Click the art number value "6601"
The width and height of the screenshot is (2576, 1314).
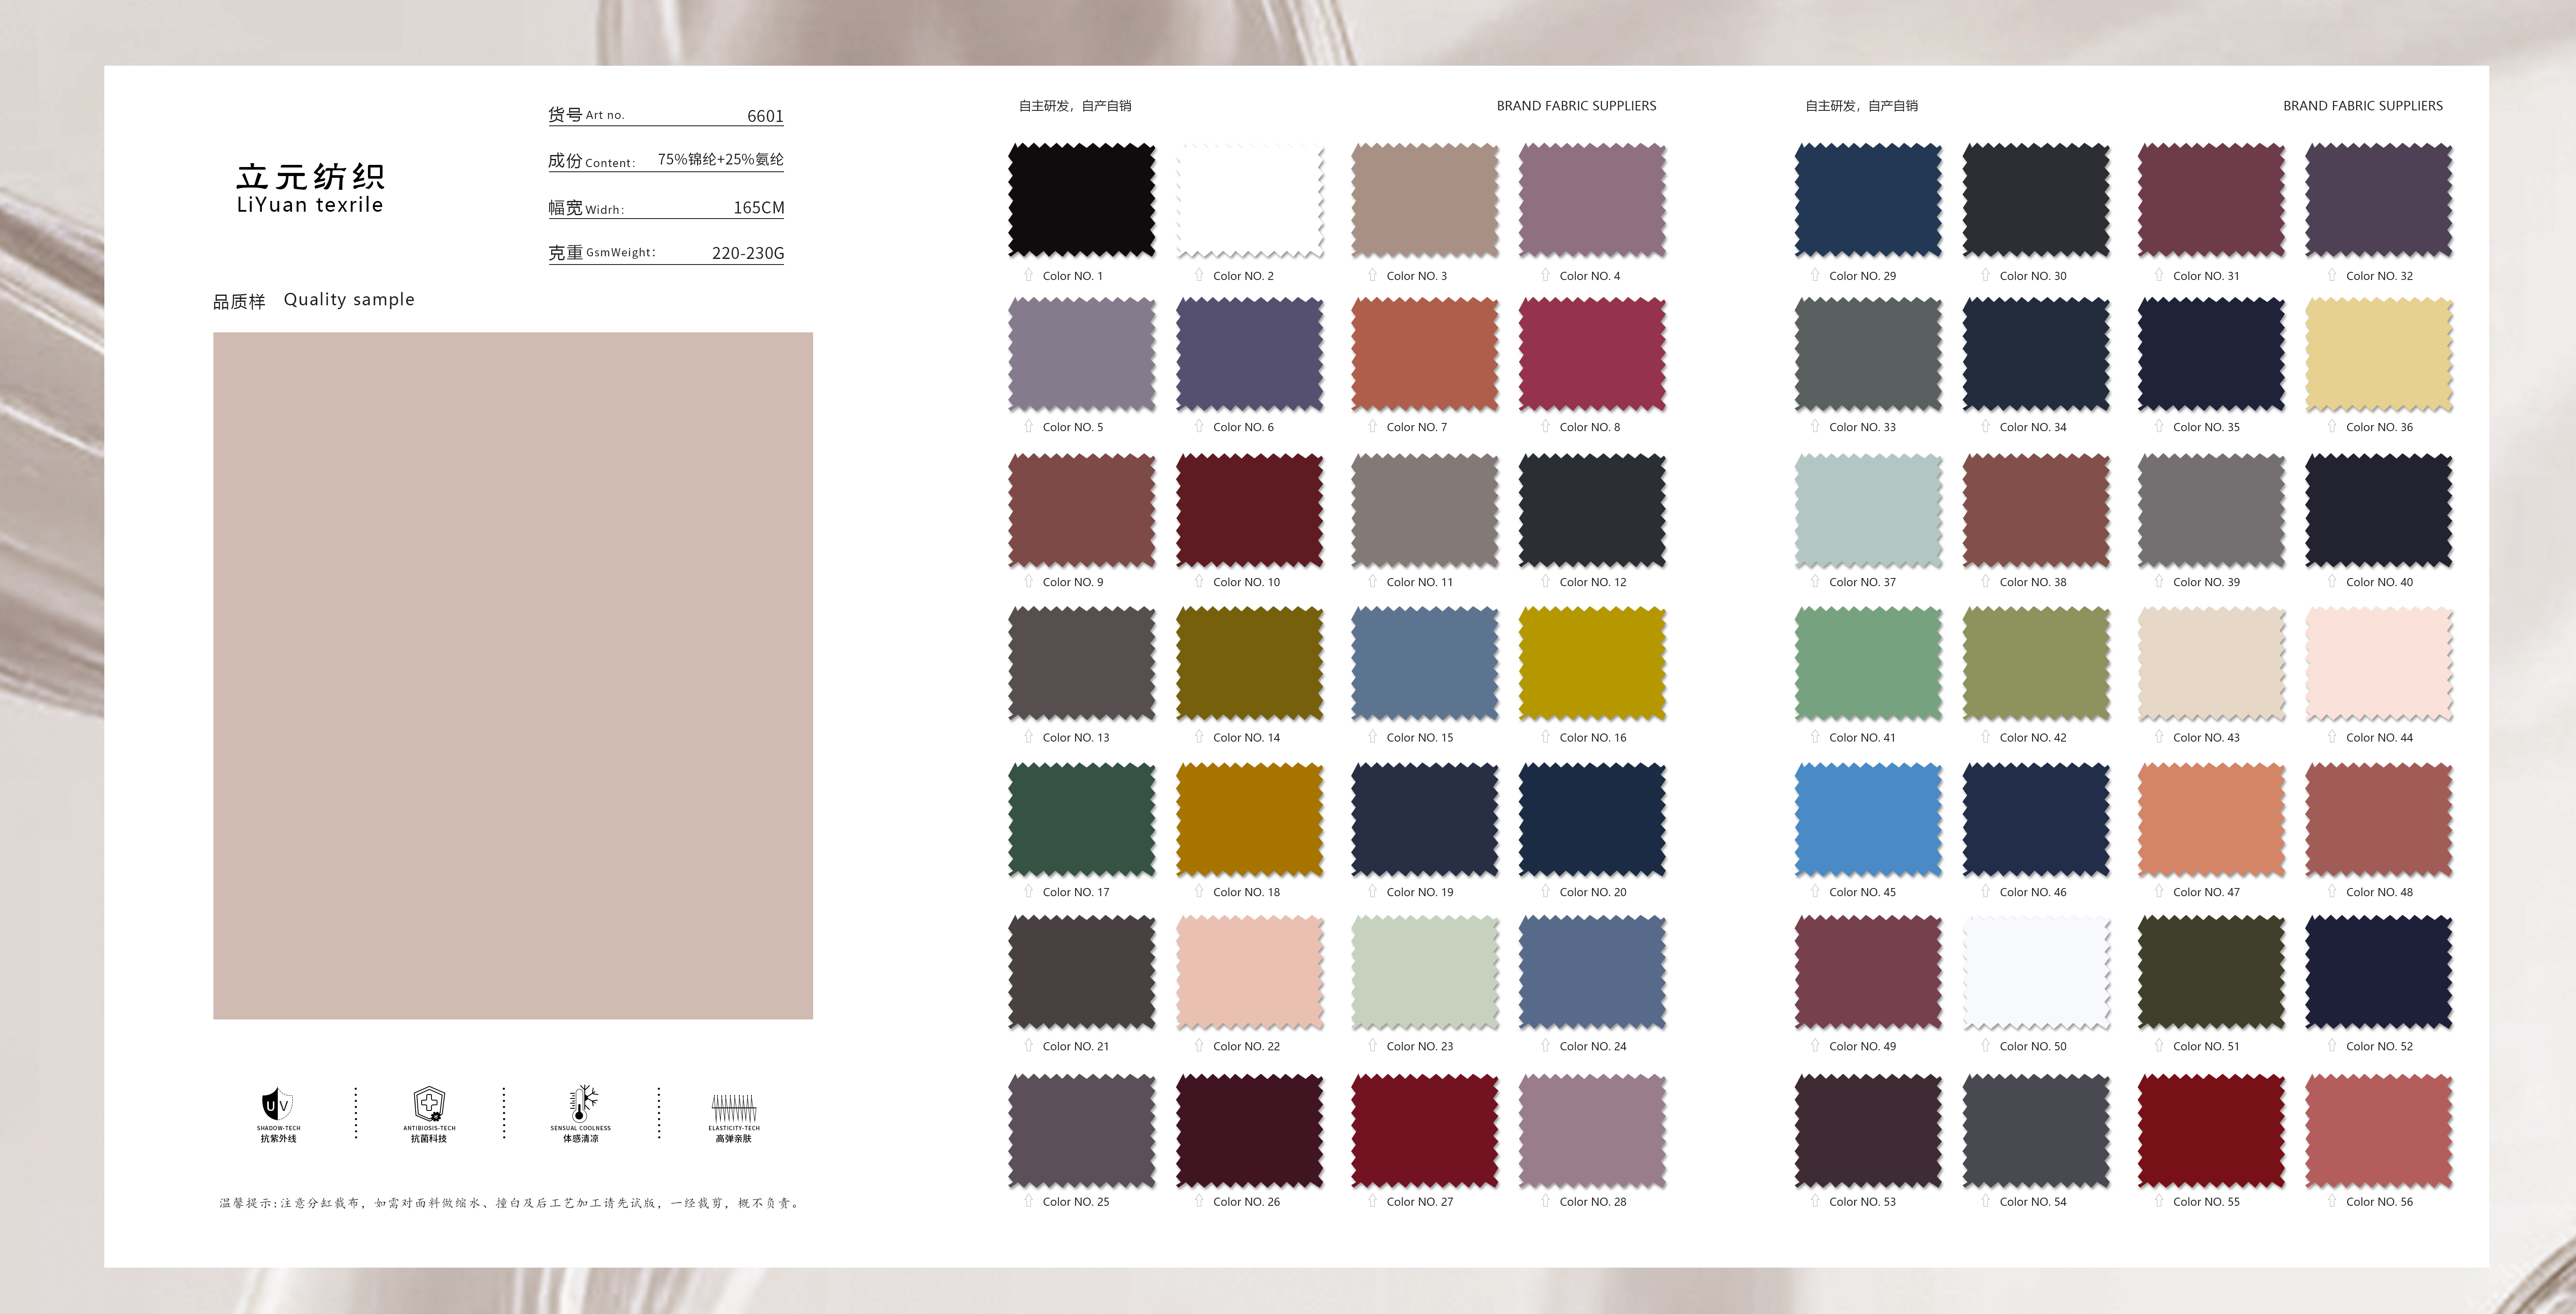tap(765, 116)
